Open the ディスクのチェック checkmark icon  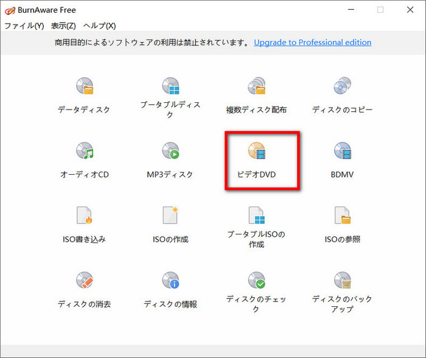pyautogui.click(x=256, y=280)
